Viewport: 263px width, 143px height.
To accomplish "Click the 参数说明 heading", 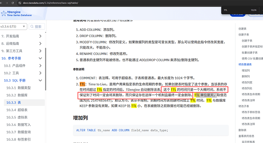I will point(79,69).
